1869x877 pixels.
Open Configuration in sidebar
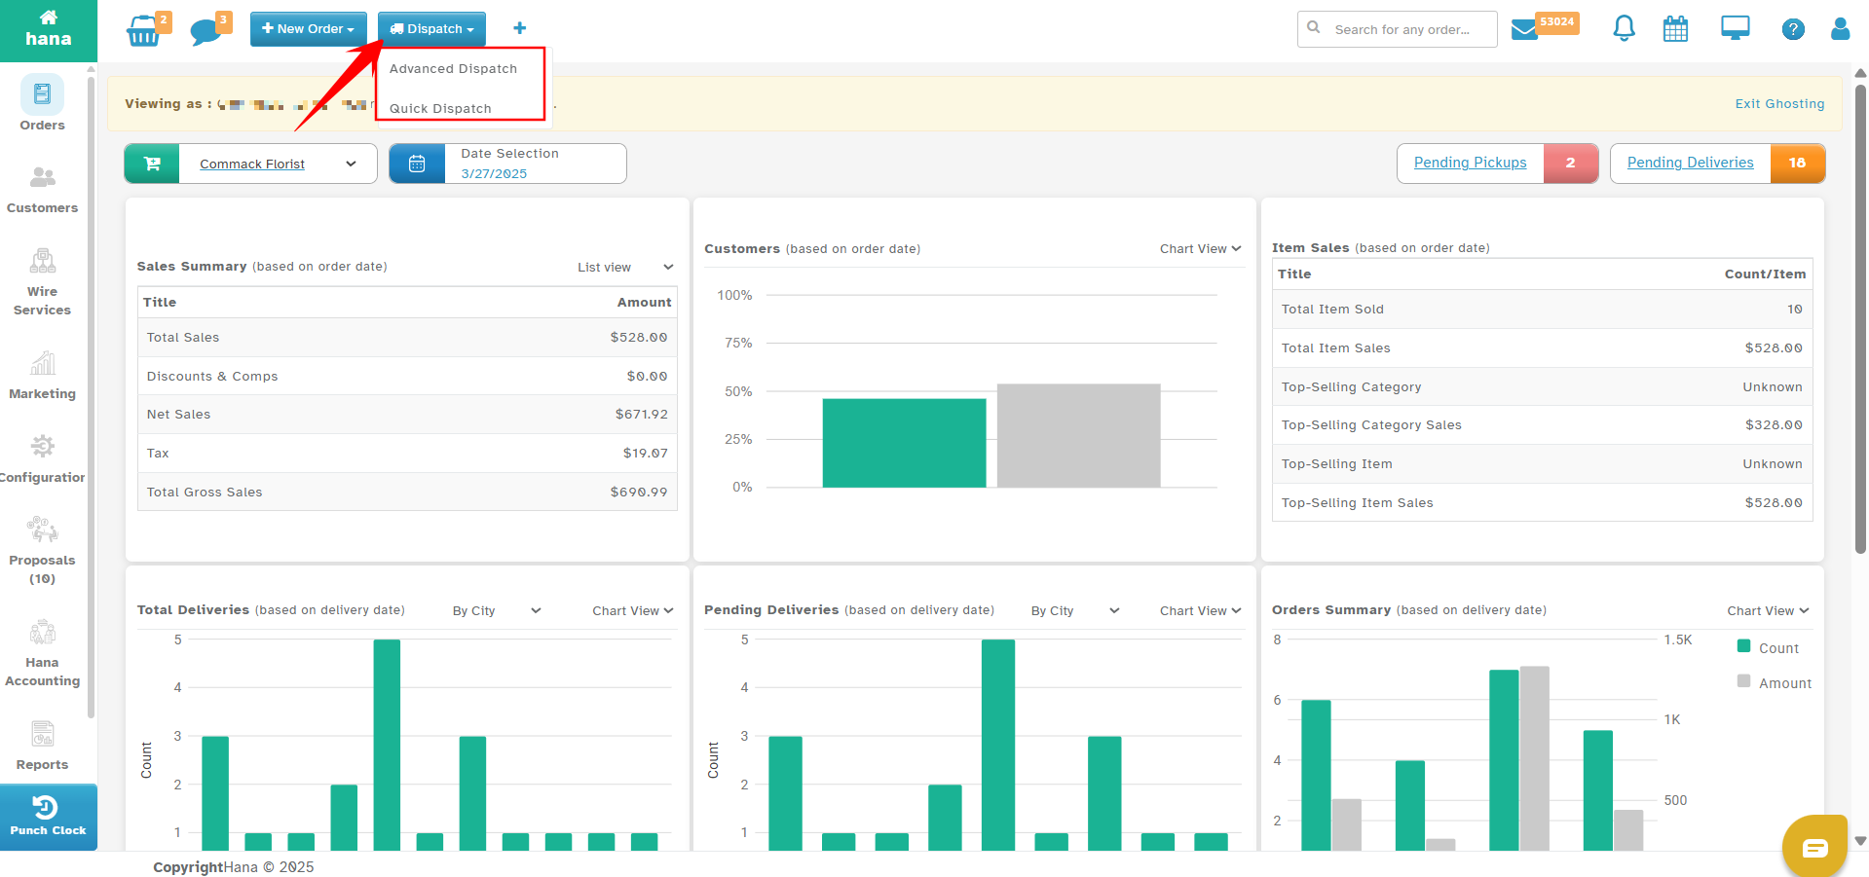[43, 459]
